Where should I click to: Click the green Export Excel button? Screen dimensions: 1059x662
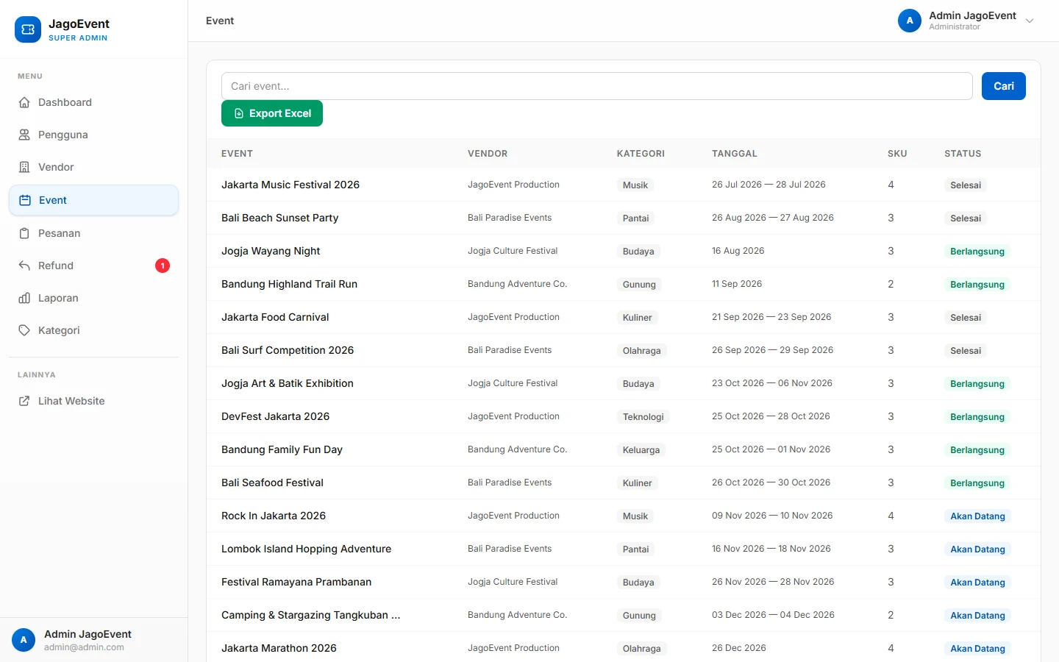tap(272, 113)
